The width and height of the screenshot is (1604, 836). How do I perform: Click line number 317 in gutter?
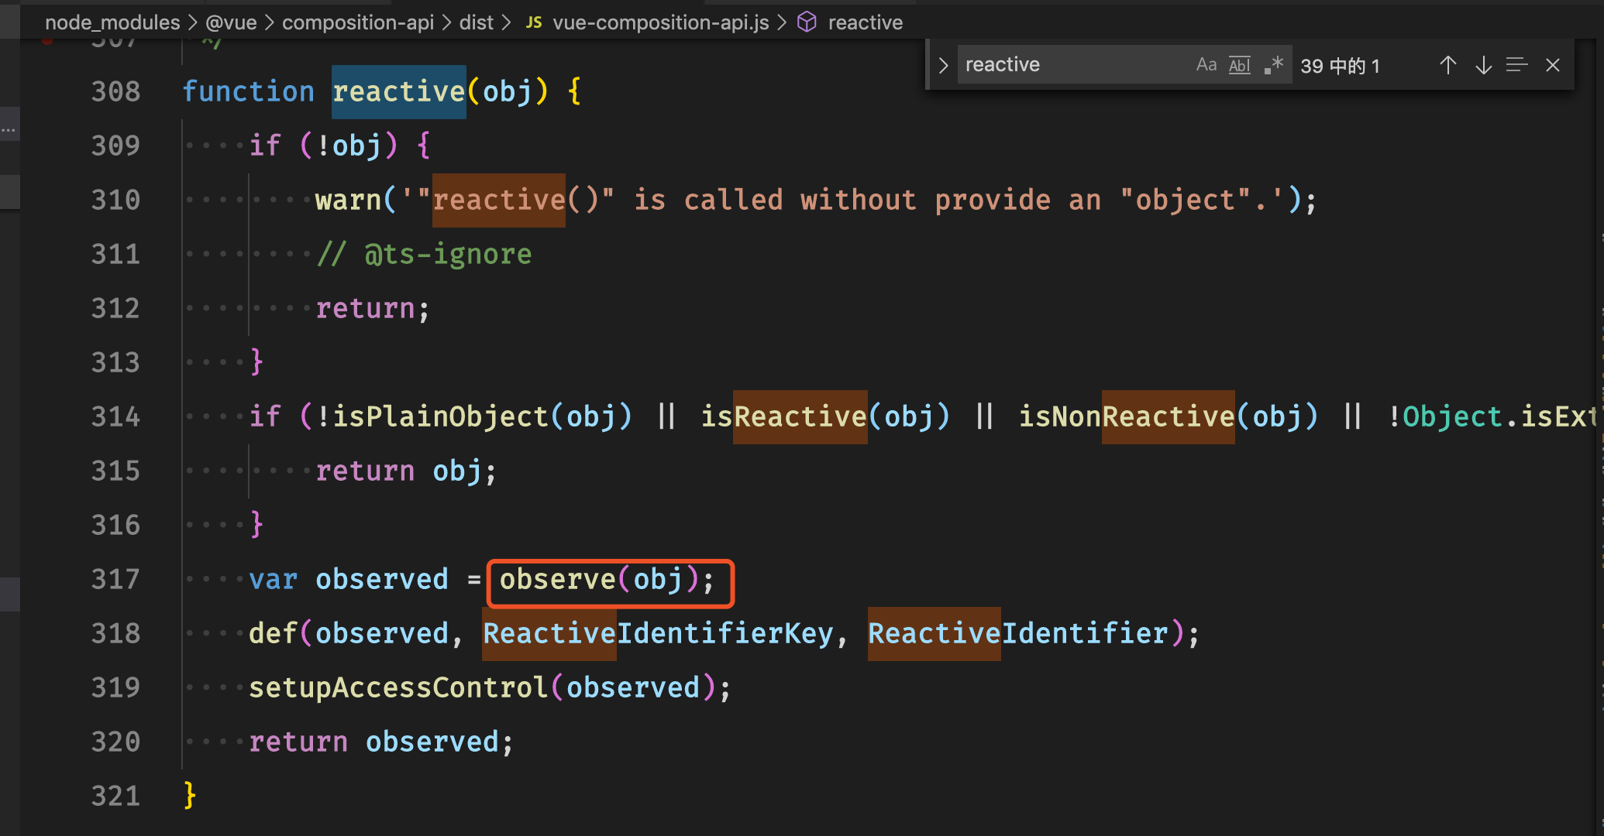click(115, 579)
